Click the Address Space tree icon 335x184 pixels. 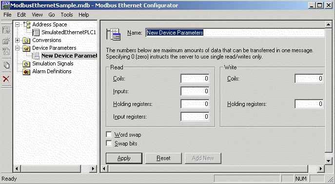(x=27, y=24)
